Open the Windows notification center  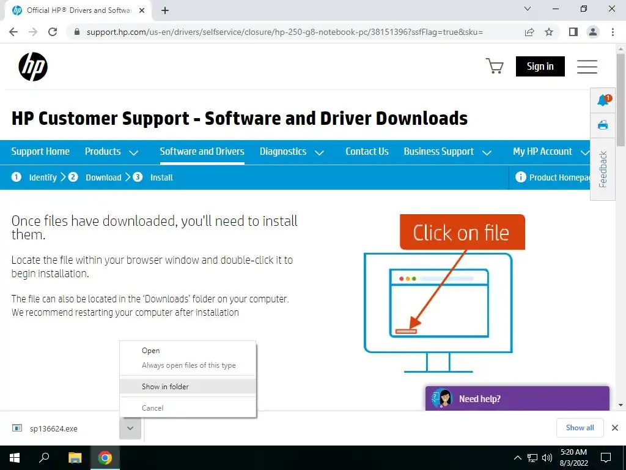coord(606,458)
